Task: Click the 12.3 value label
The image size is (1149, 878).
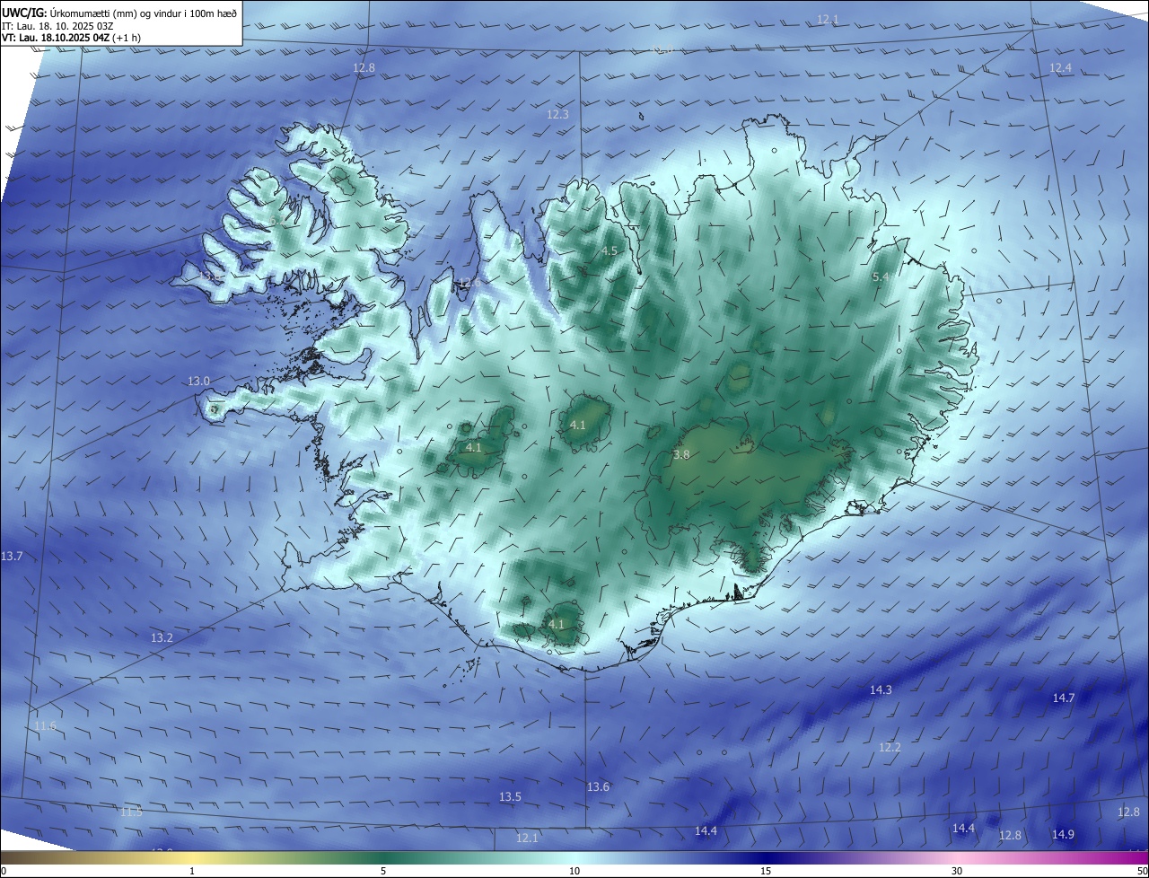Action: pyautogui.click(x=557, y=114)
